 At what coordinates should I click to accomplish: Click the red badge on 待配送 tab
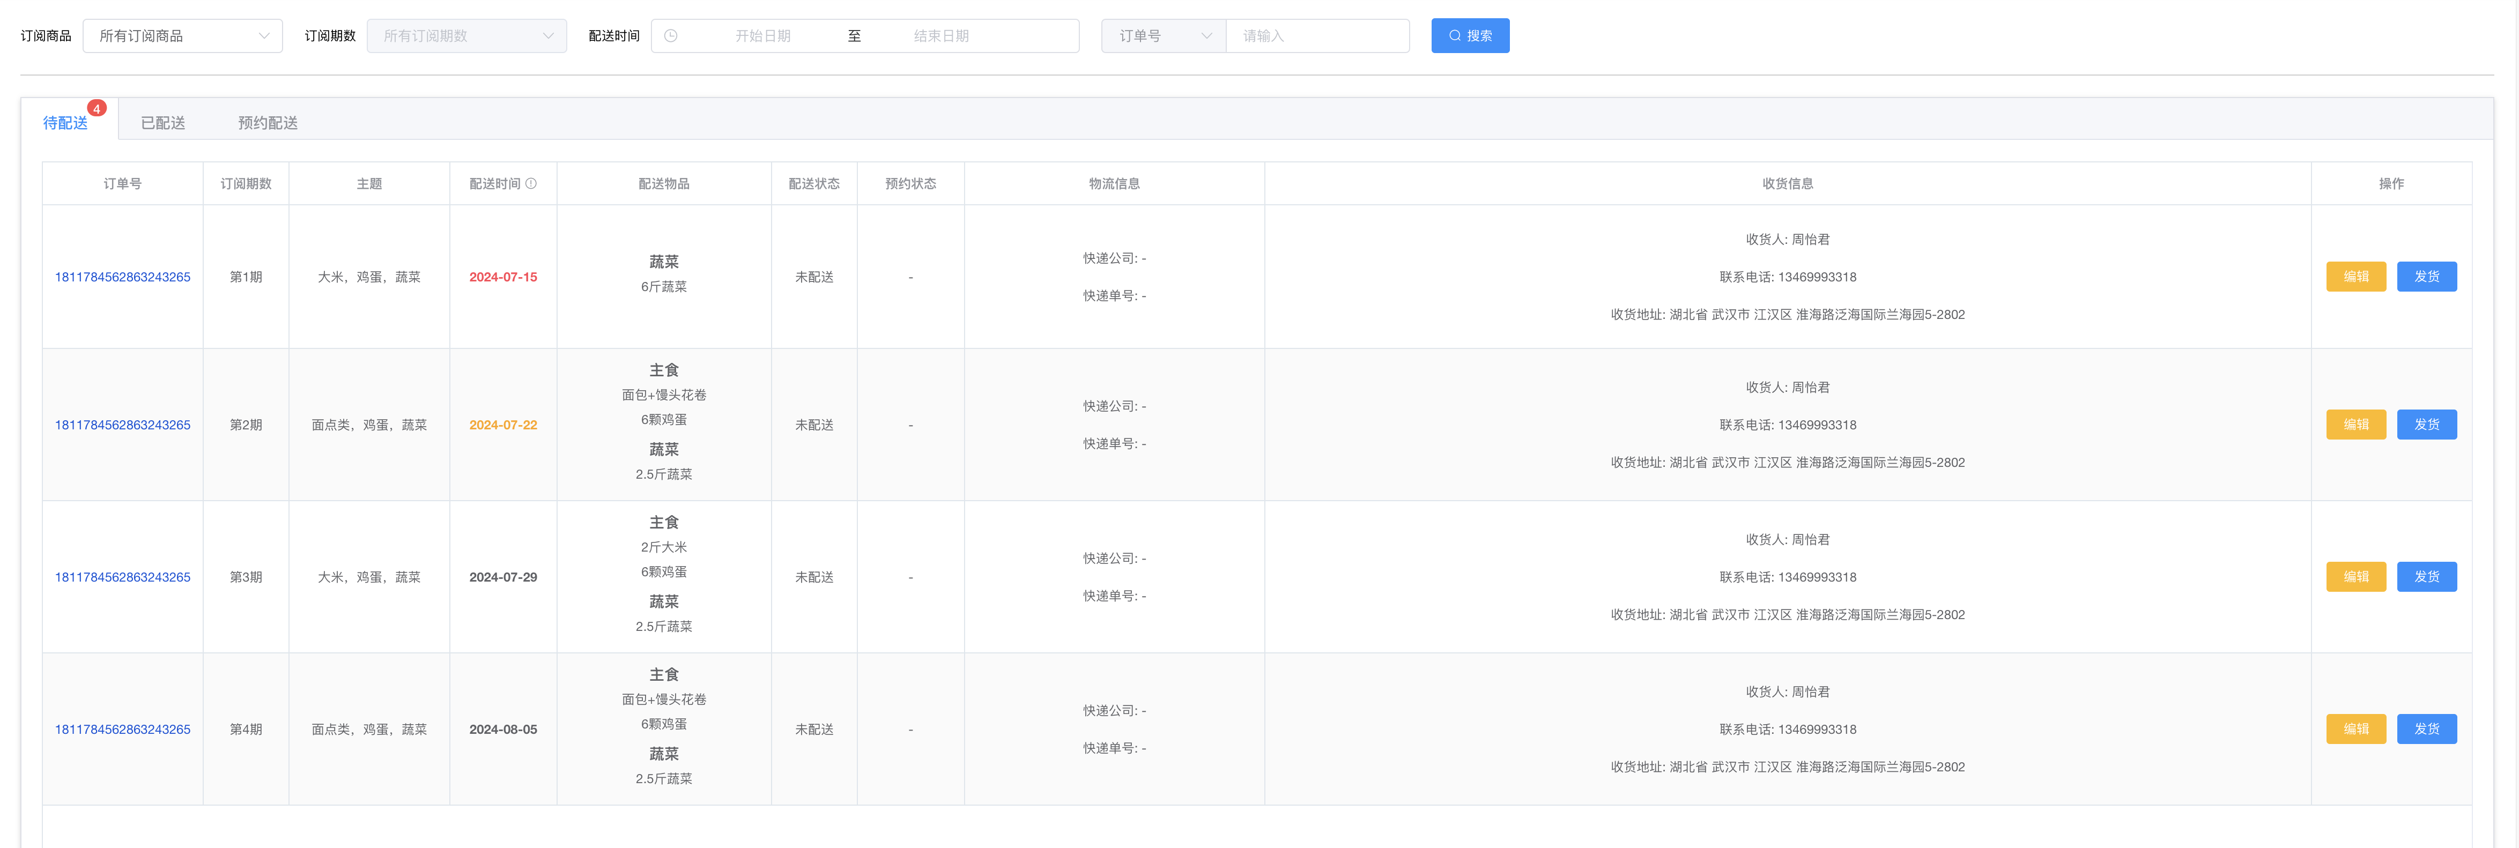click(97, 109)
